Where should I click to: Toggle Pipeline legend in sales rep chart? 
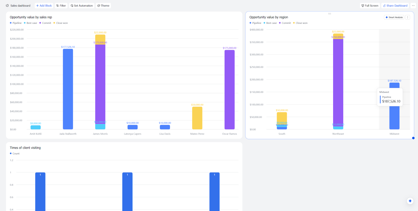pos(16,23)
